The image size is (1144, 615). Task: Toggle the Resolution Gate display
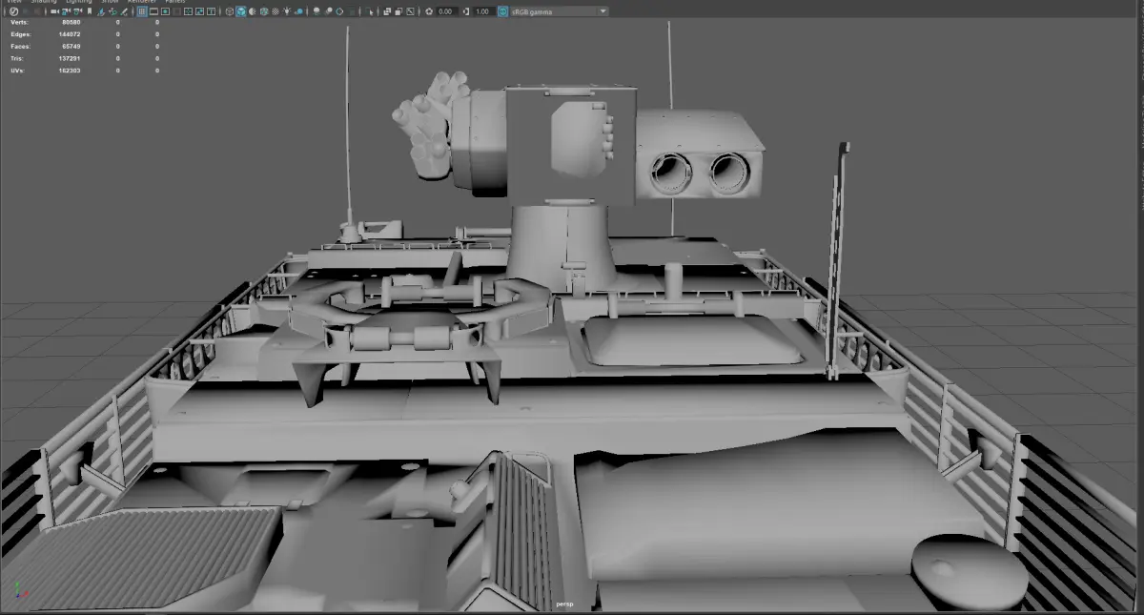[x=165, y=11]
